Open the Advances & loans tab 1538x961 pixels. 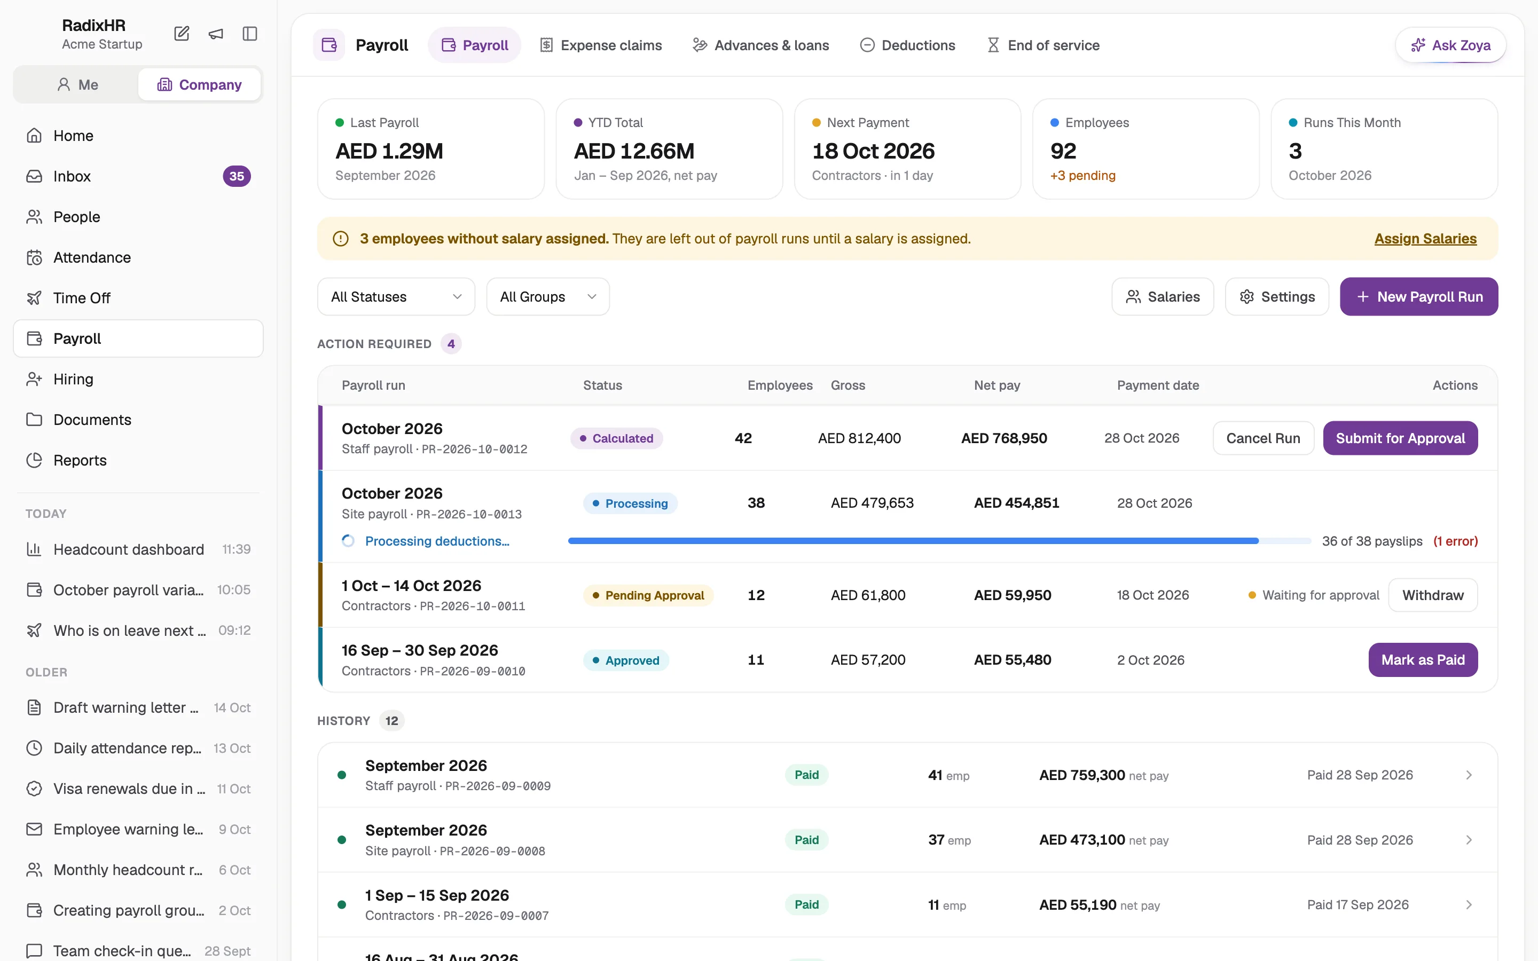pos(761,45)
